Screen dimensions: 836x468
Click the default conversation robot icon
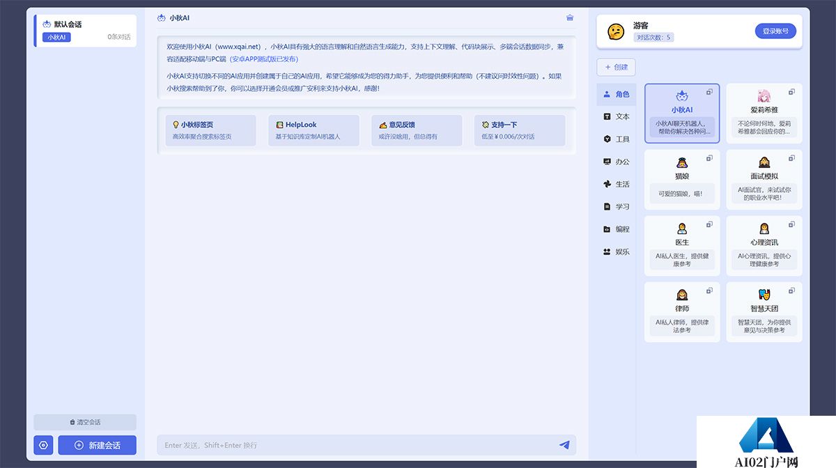point(47,24)
